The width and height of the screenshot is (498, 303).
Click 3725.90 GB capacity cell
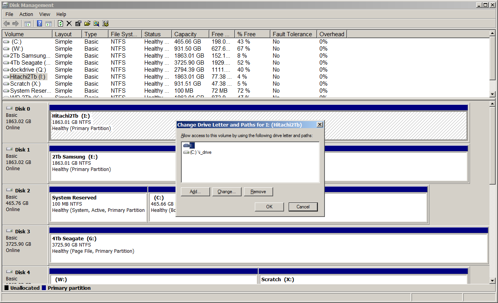(189, 63)
